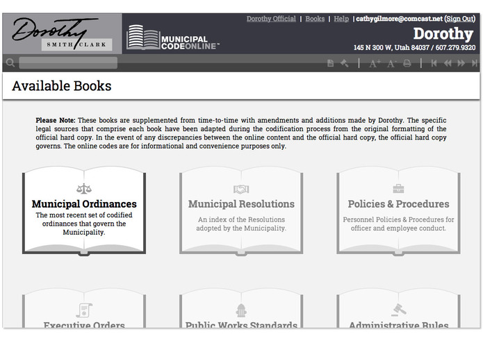Image resolution: width=483 pixels, height=343 pixels.
Task: Jump to first page icon
Action: tap(434, 63)
